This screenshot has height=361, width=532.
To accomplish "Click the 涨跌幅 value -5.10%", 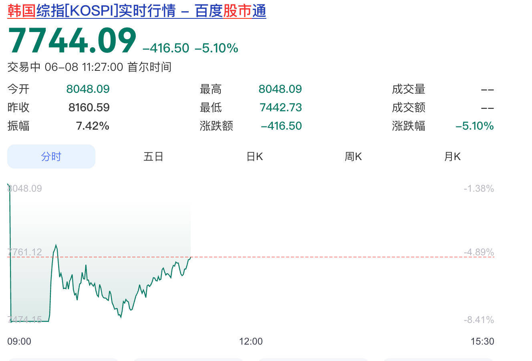I will [474, 126].
